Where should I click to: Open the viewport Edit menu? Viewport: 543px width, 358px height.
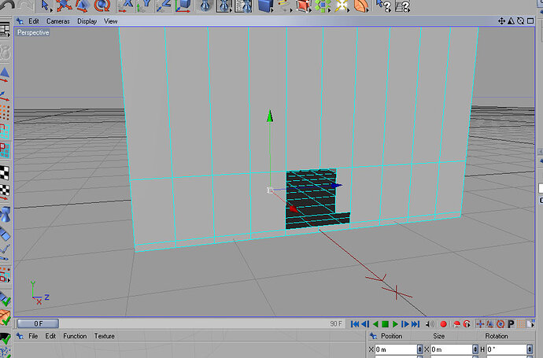click(x=34, y=21)
